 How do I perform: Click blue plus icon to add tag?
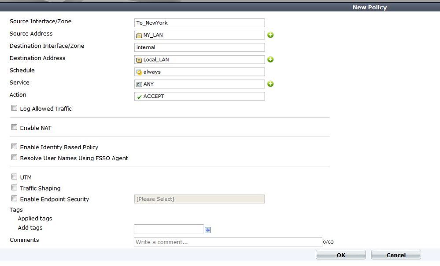tap(208, 230)
